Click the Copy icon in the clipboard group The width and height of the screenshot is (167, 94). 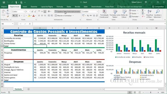click(x=8, y=13)
